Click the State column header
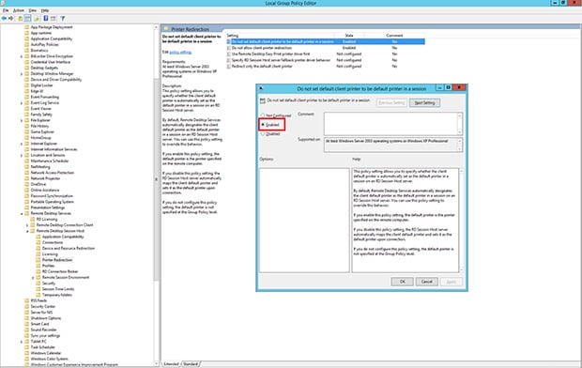 point(349,36)
